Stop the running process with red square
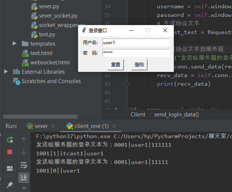 click(10, 152)
